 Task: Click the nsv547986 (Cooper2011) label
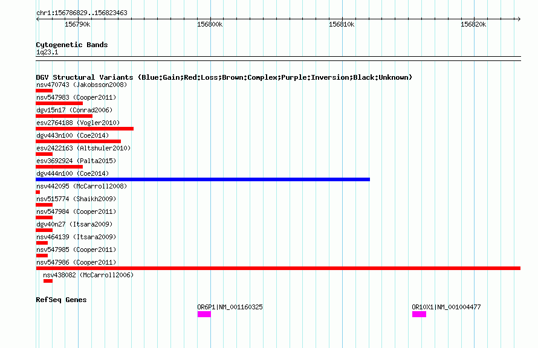[76, 262]
